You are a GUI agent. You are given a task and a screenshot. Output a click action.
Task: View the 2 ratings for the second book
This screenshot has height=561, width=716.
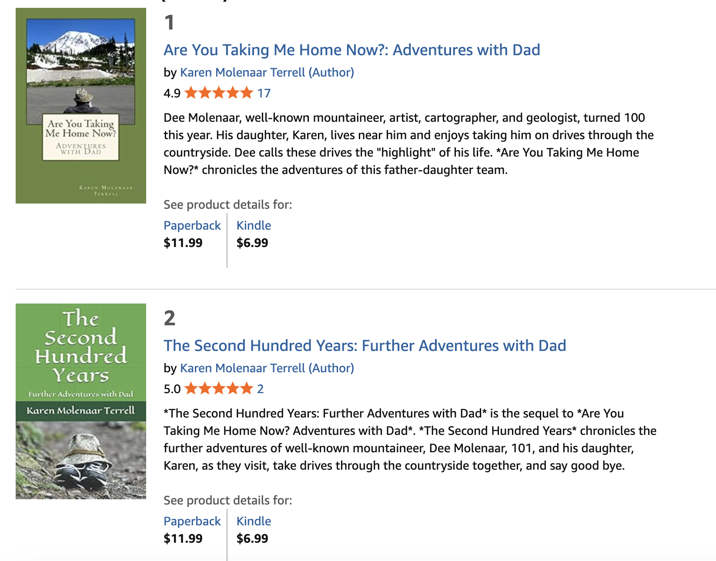pyautogui.click(x=260, y=389)
